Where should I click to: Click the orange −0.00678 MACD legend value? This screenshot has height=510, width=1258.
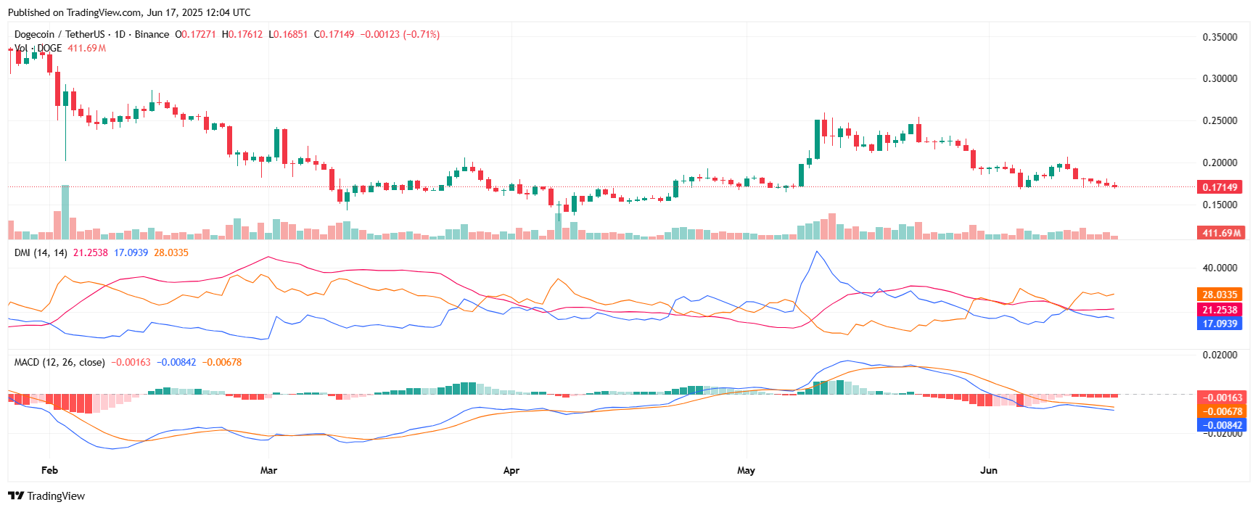point(222,362)
